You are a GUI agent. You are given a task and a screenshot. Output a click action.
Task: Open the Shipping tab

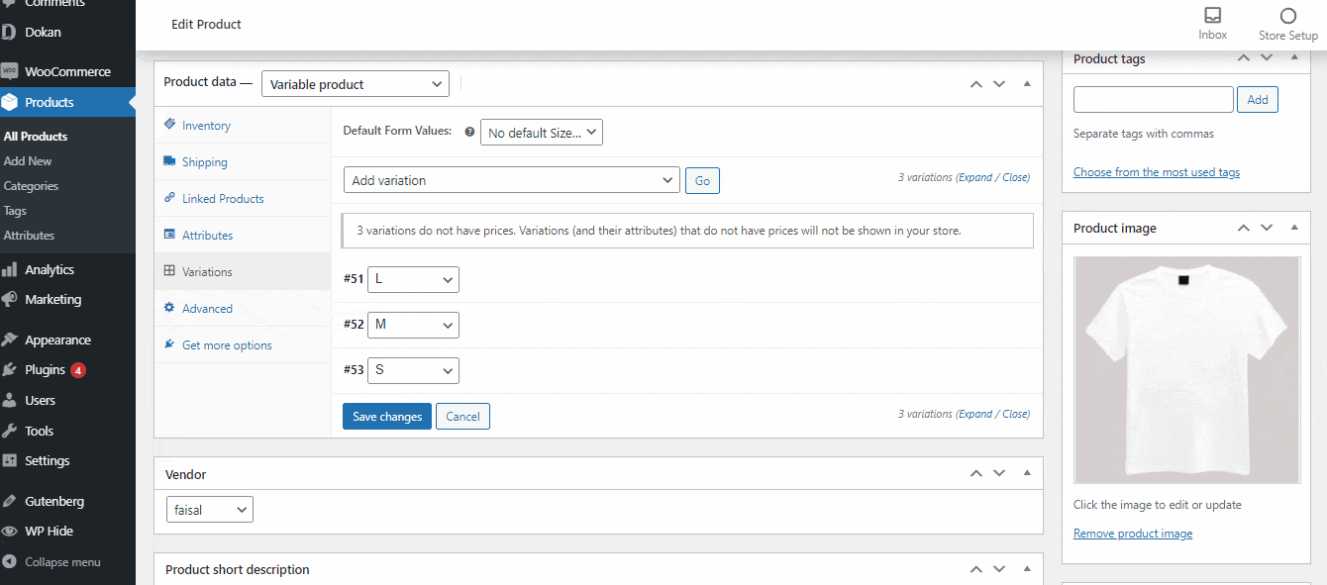pyautogui.click(x=243, y=161)
